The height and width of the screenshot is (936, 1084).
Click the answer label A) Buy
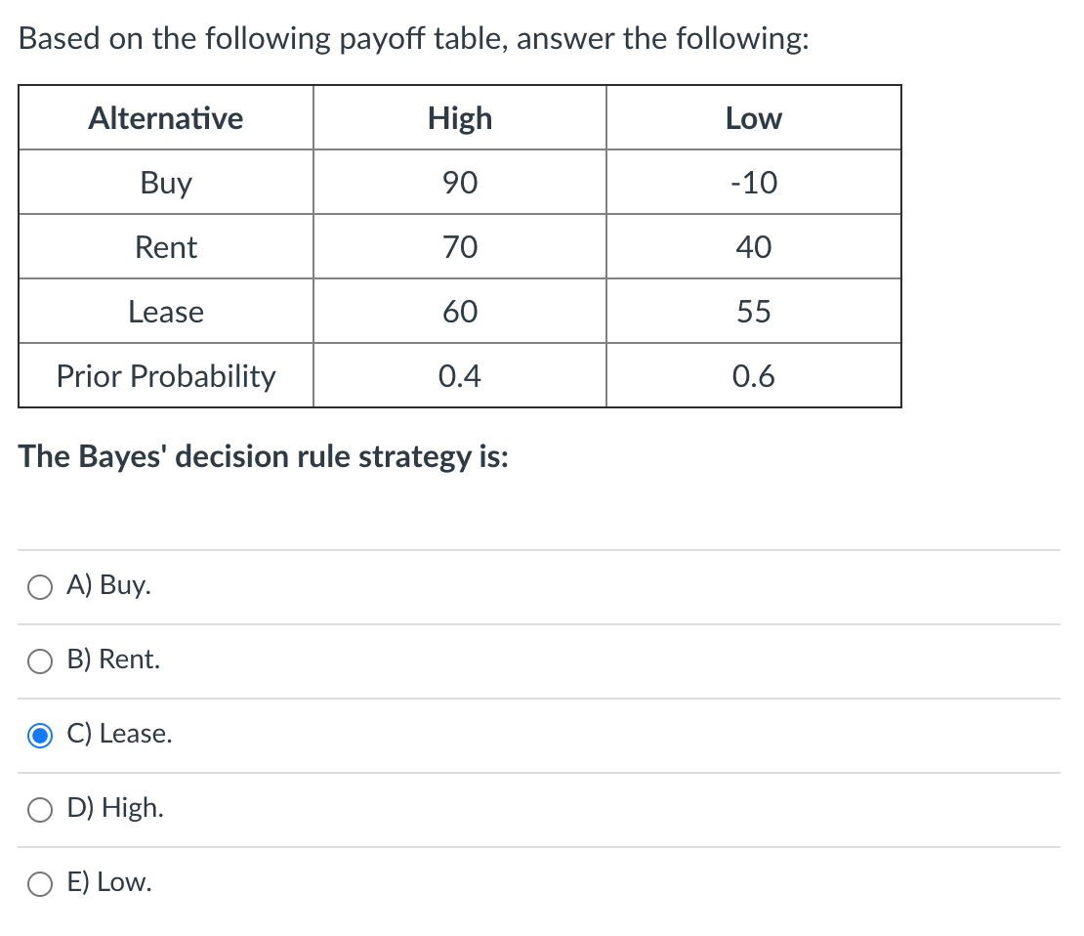coord(107,585)
